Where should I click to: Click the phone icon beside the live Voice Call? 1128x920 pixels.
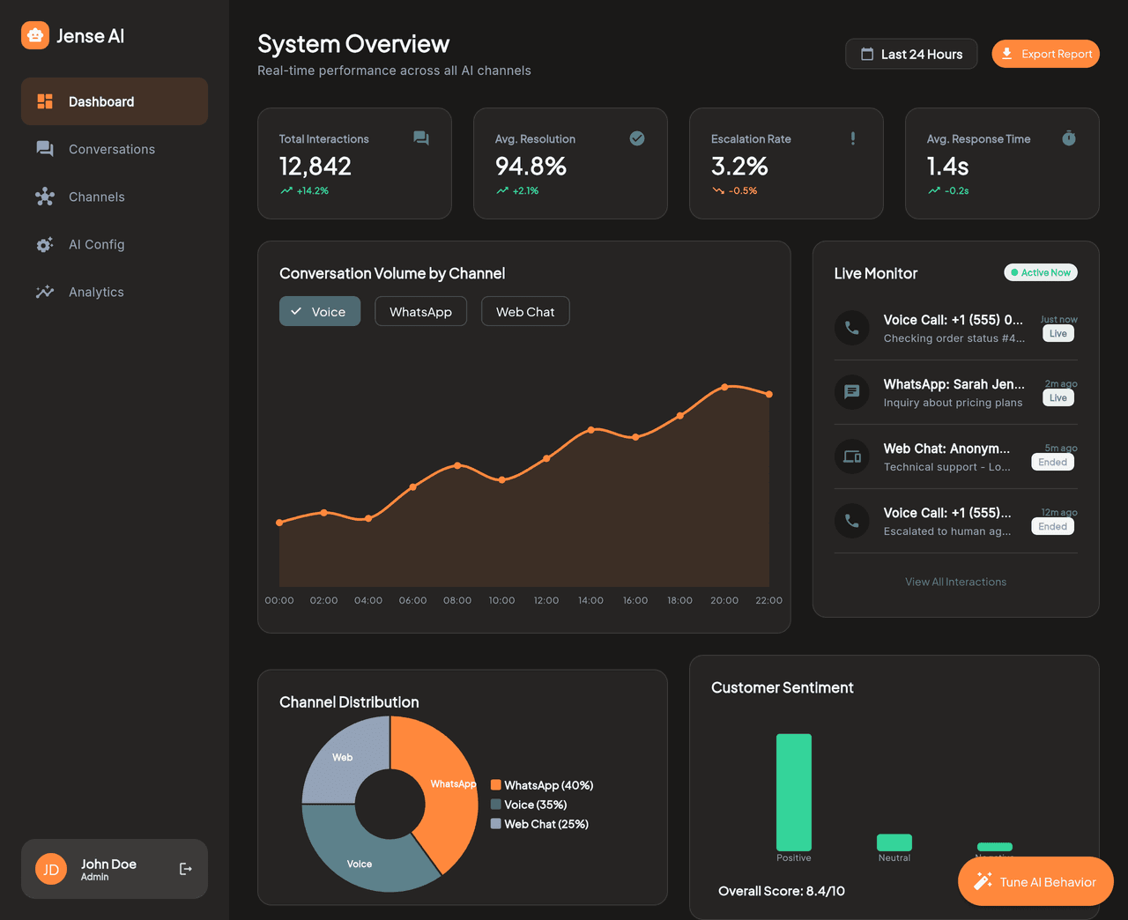pyautogui.click(x=851, y=328)
